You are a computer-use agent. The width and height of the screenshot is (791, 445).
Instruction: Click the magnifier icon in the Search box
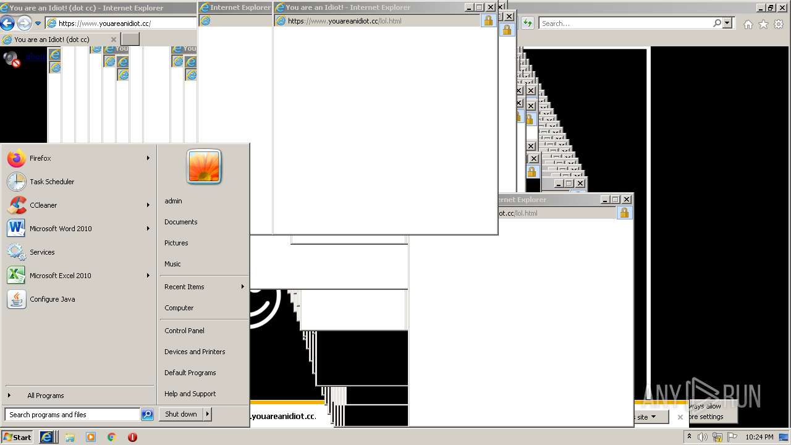717,23
